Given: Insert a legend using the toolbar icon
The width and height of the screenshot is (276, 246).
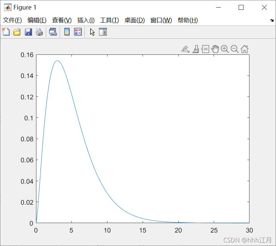Looking at the screenshot, I should coord(78,32).
